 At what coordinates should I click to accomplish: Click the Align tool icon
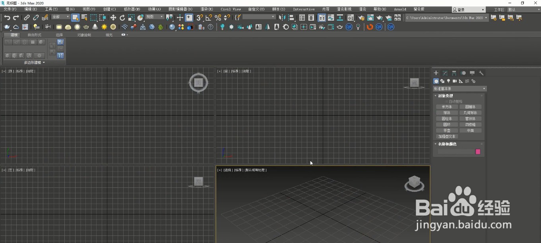[x=291, y=17]
